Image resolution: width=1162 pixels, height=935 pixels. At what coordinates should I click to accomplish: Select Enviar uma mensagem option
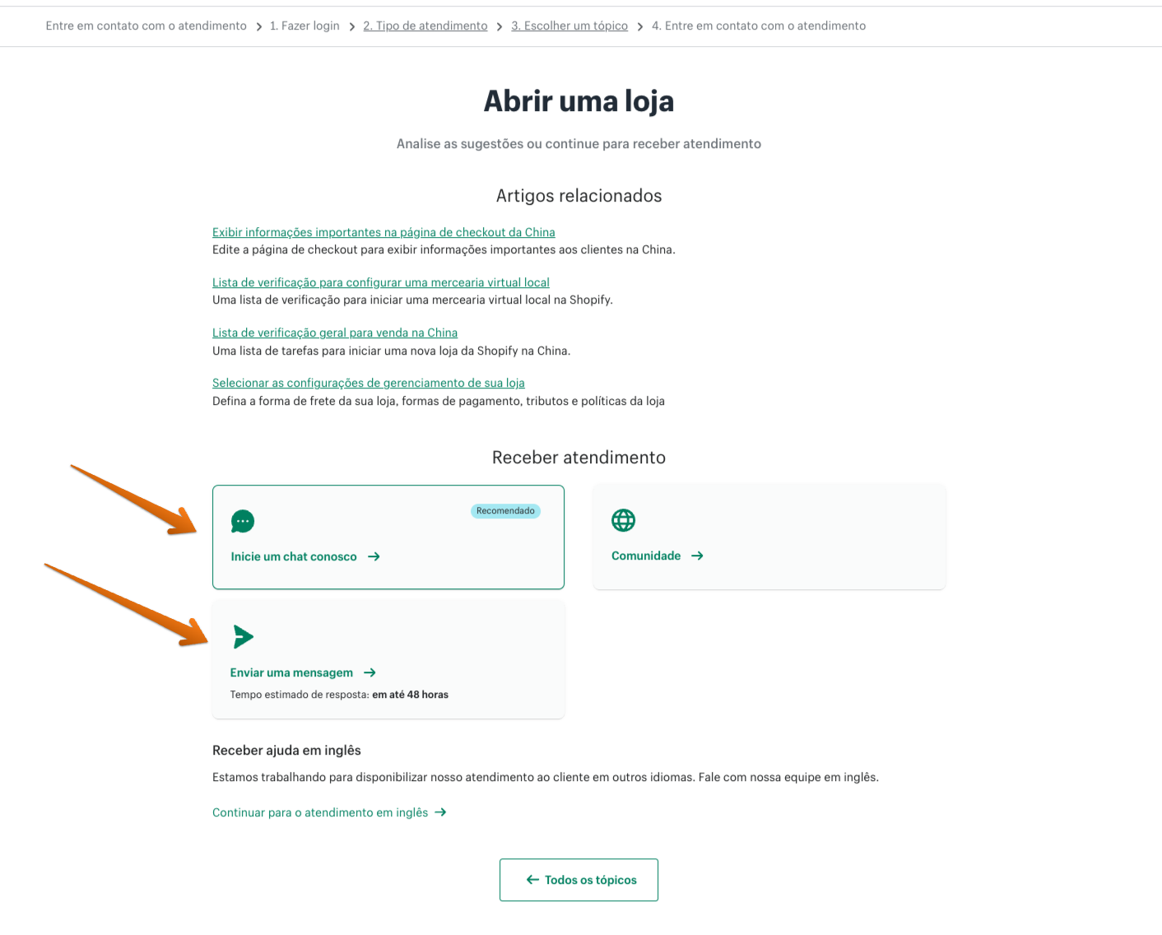coord(291,673)
